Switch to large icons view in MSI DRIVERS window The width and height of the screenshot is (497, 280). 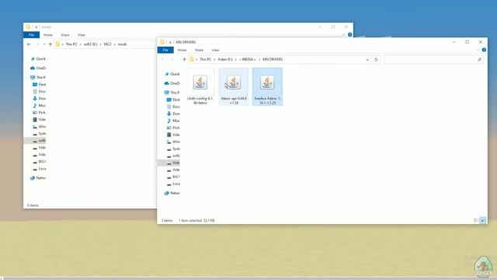(483, 220)
